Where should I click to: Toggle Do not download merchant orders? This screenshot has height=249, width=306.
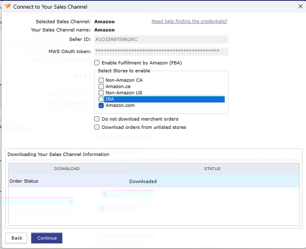tap(97, 119)
